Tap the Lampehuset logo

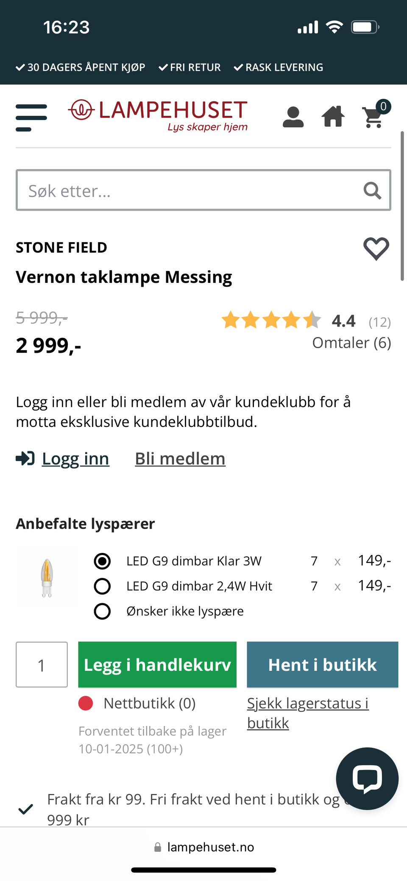pyautogui.click(x=158, y=116)
